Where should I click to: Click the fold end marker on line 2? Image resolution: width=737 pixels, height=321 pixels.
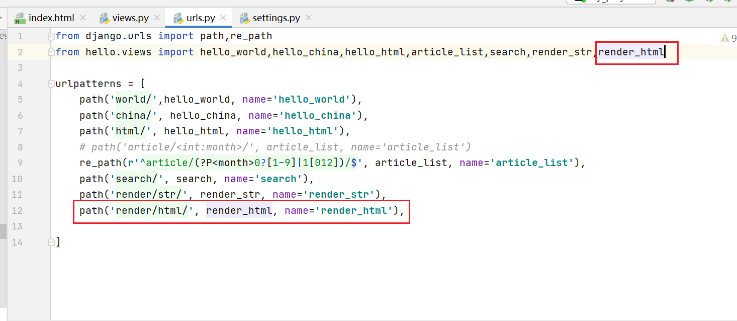pyautogui.click(x=51, y=52)
